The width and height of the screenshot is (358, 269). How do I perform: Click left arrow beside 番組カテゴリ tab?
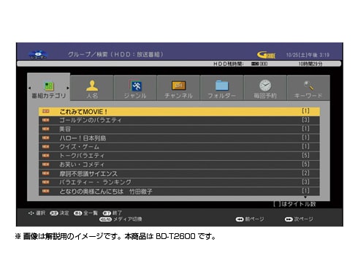click(29, 88)
